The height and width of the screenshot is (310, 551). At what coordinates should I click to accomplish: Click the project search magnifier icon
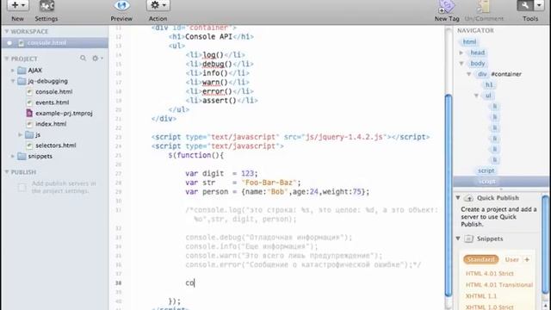[x=83, y=58]
